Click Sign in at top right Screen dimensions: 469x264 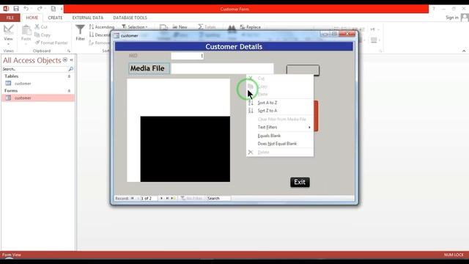pos(451,18)
